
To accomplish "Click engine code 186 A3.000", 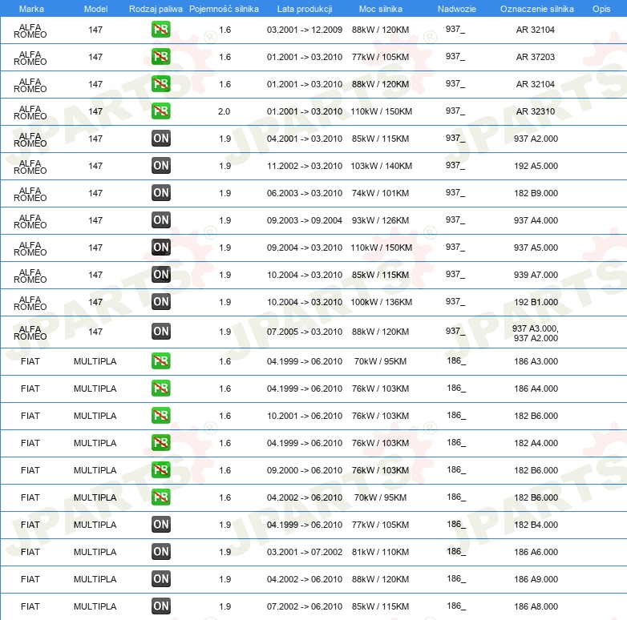I will pyautogui.click(x=536, y=361).
